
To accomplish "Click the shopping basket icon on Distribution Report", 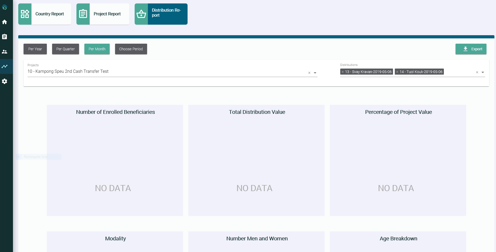I will point(141,14).
